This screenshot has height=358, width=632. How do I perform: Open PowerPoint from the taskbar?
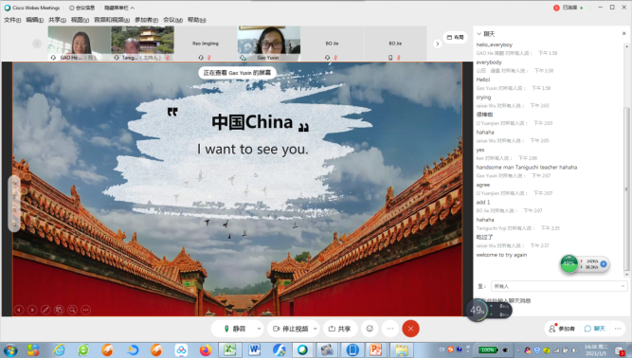coord(375,349)
